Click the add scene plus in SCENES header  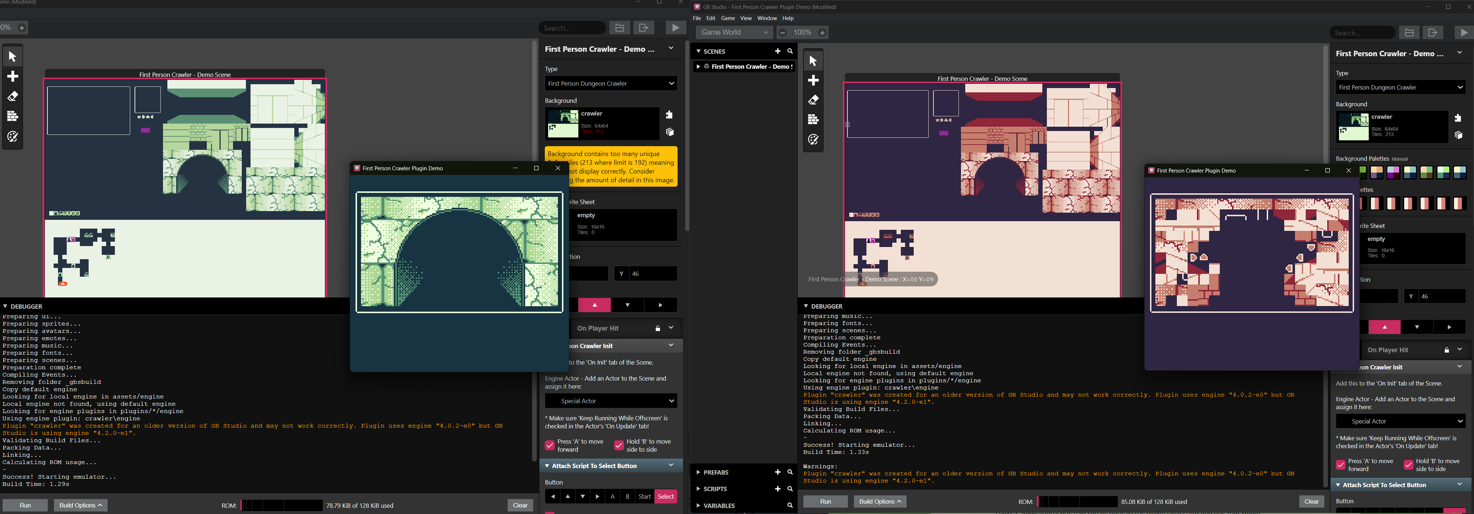(x=777, y=51)
